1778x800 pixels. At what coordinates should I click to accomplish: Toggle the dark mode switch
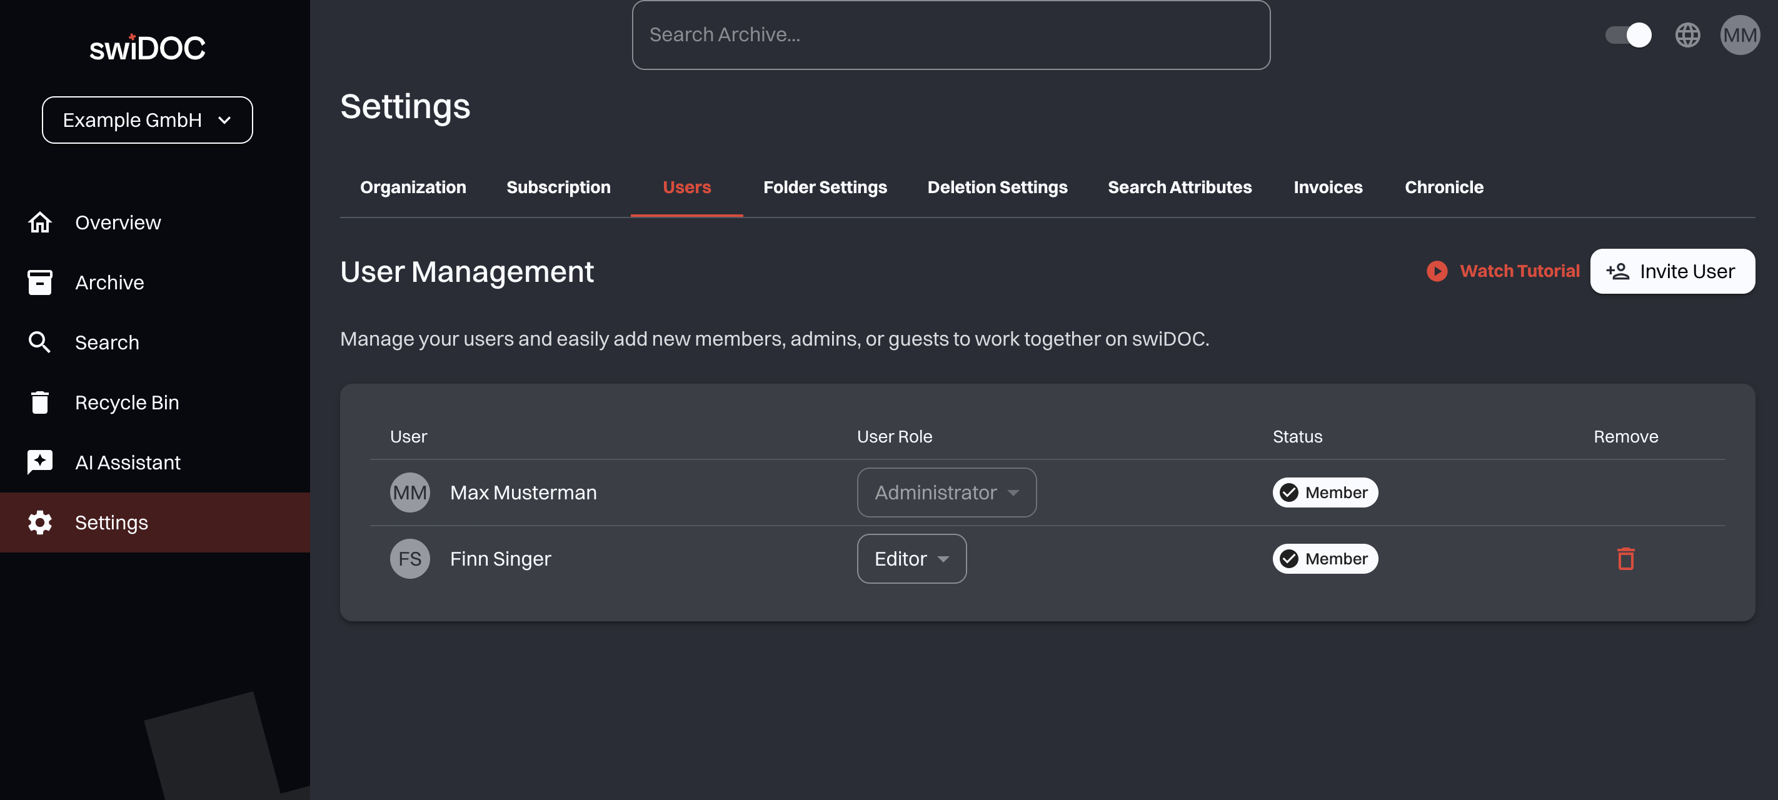(1628, 35)
